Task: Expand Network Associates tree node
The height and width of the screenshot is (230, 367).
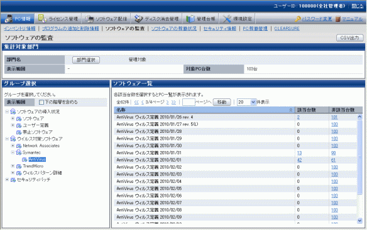Action: pos(13,145)
